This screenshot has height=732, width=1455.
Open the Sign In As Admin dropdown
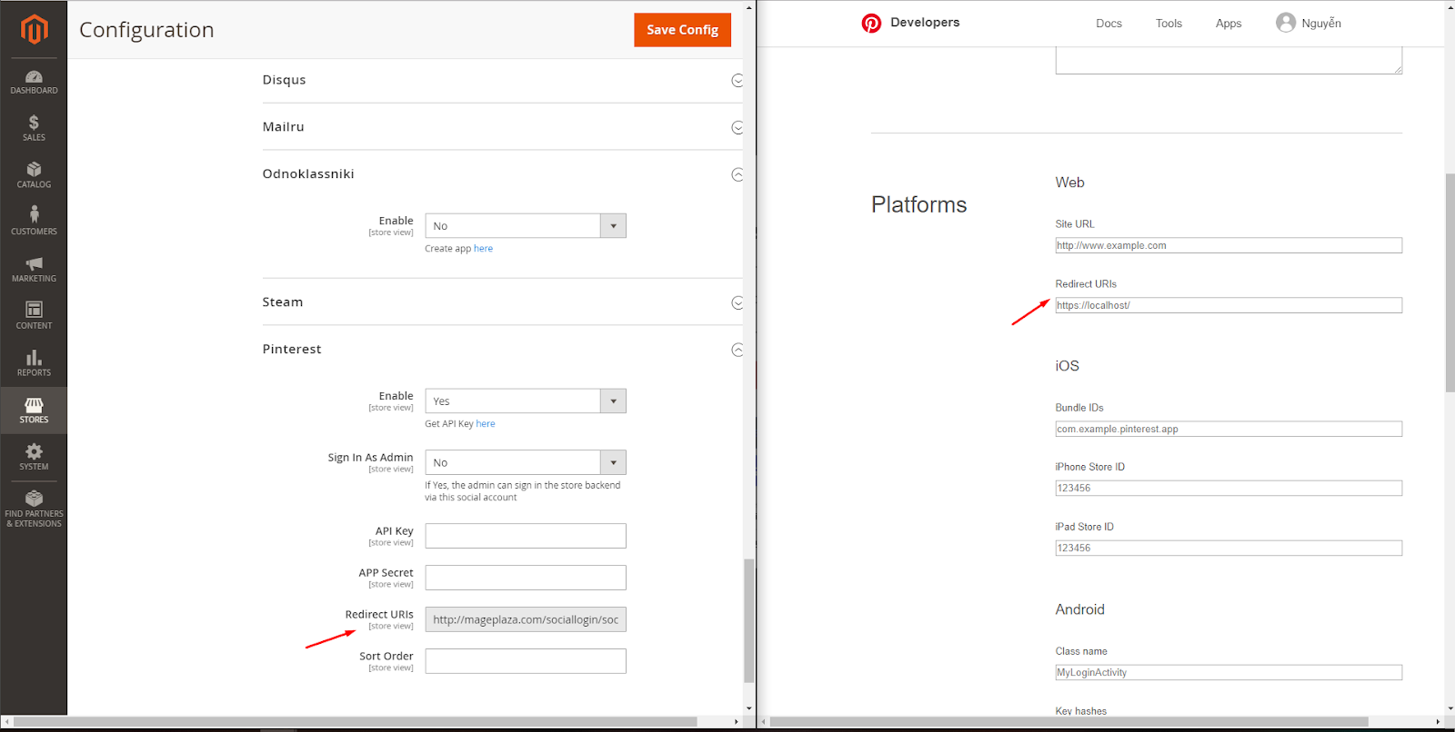tap(525, 463)
